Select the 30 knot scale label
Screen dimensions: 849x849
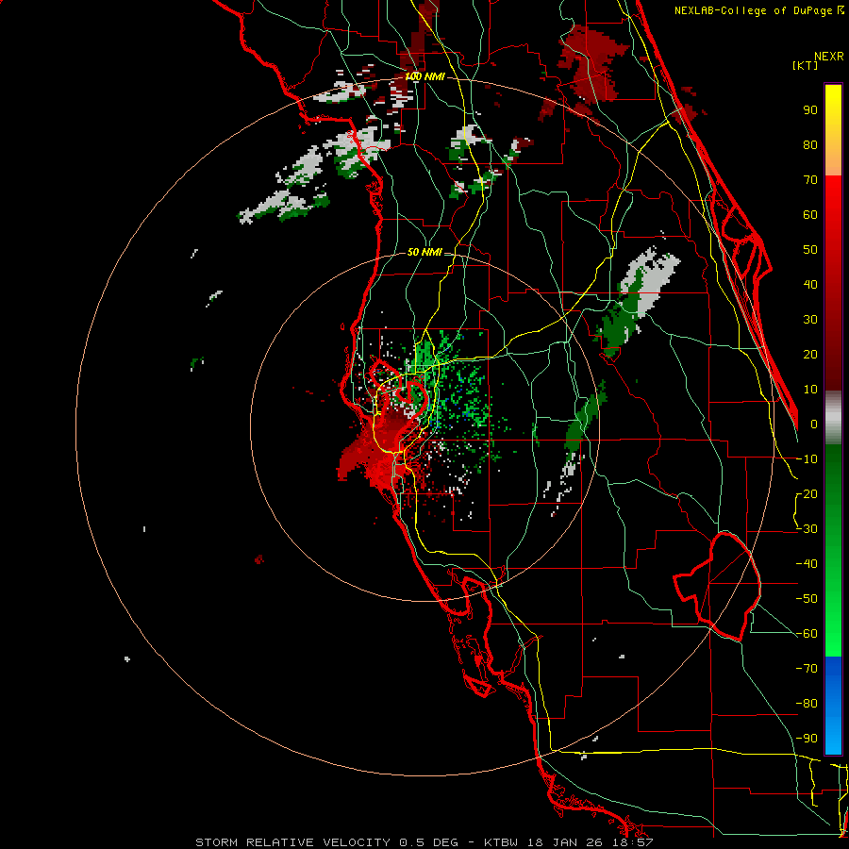click(x=810, y=320)
